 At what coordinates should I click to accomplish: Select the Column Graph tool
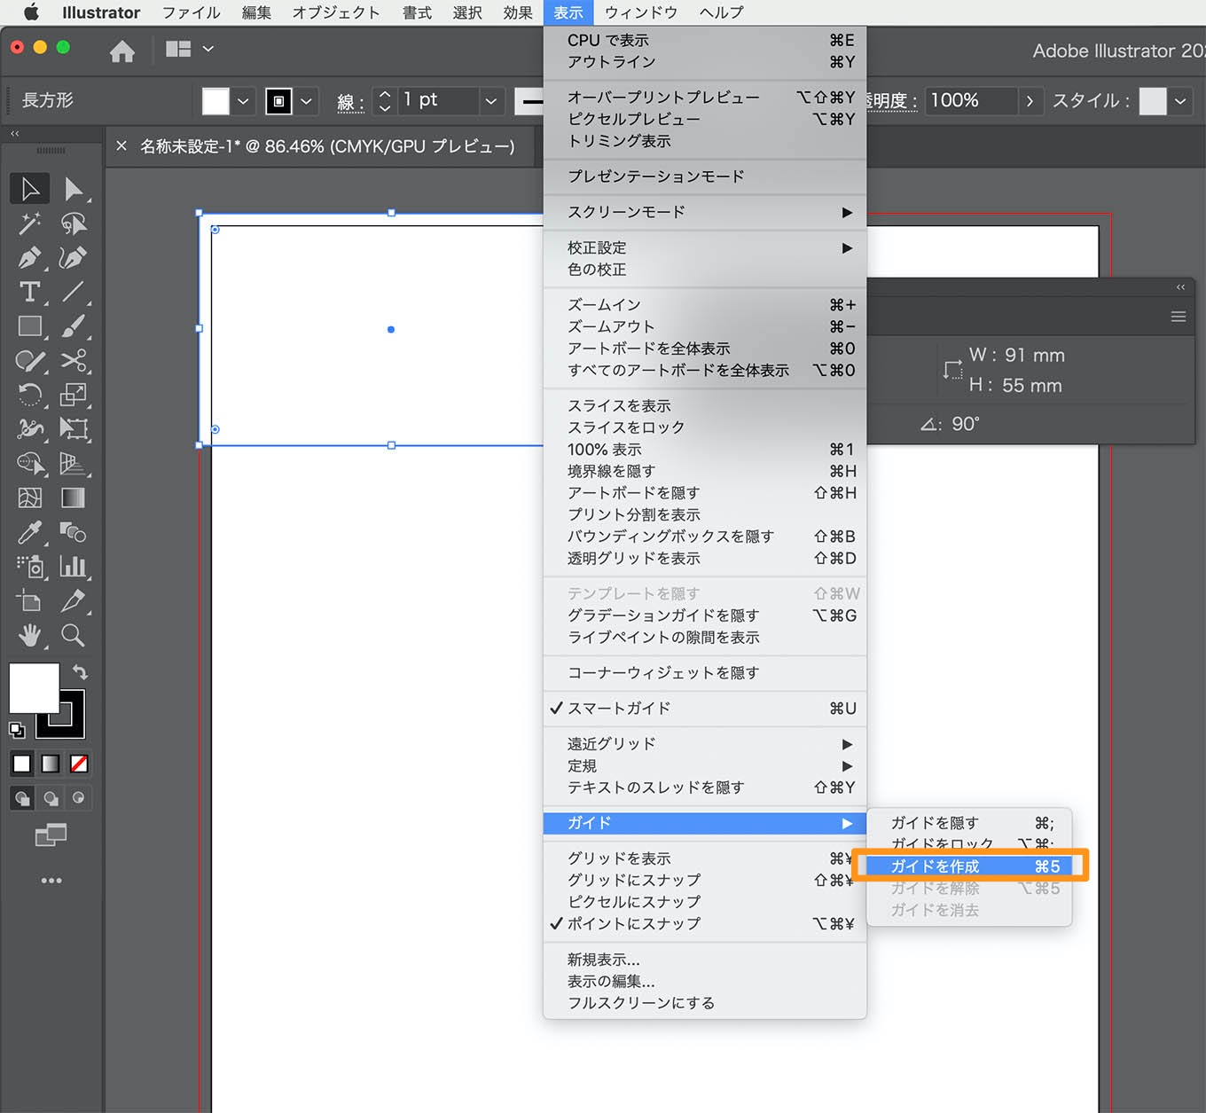coord(74,567)
